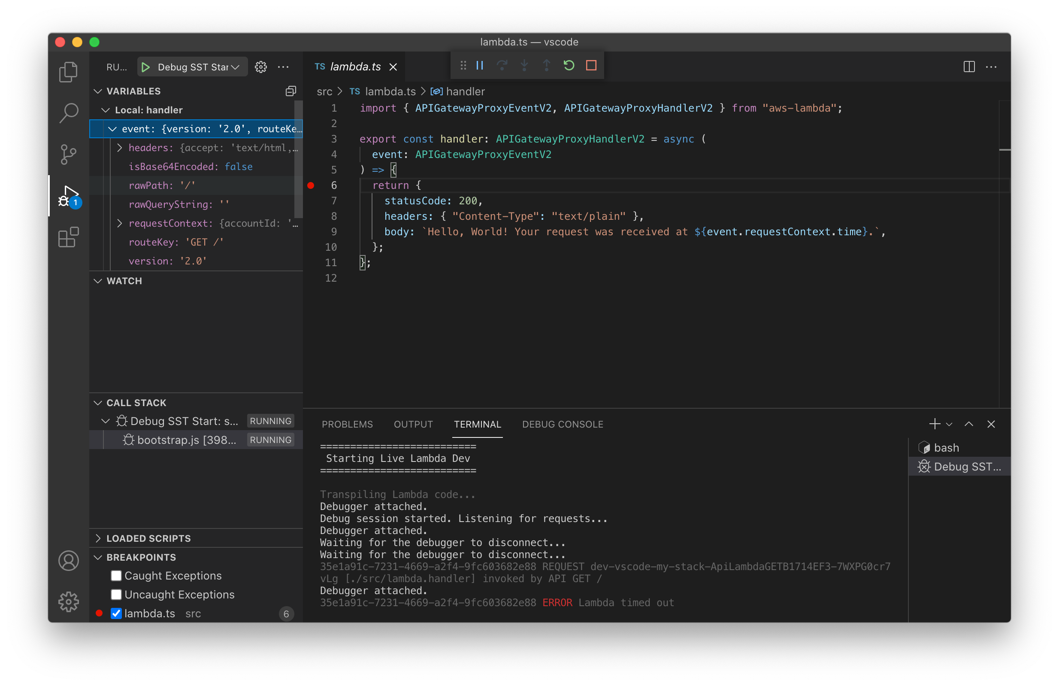
Task: Open launch.json via the gear icon
Action: point(261,67)
